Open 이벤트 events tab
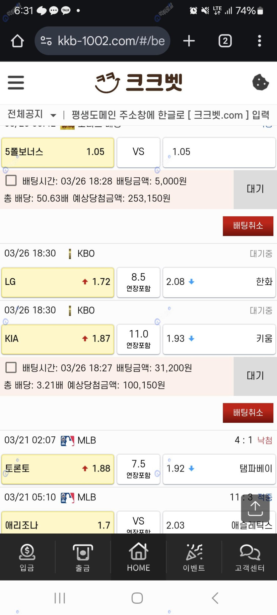This screenshot has width=277, height=615. (x=194, y=558)
